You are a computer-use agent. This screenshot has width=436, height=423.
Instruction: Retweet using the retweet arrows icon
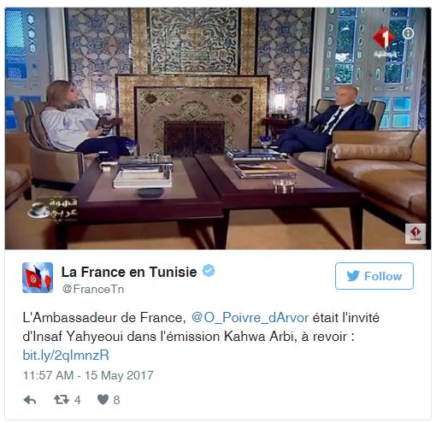(x=62, y=400)
